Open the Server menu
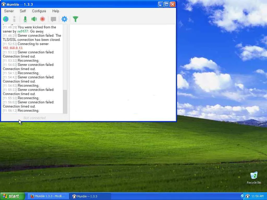Viewport: 267px width, 200px height. [9, 11]
